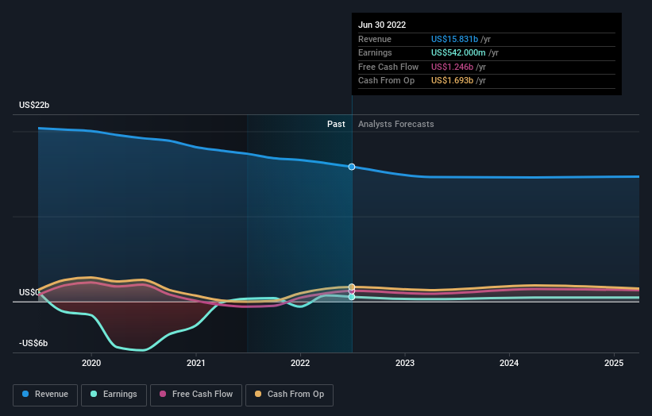Screen dimensions: 652x416
Task: Click the tooltip Free Cash Flow row label
Action: tap(388, 67)
